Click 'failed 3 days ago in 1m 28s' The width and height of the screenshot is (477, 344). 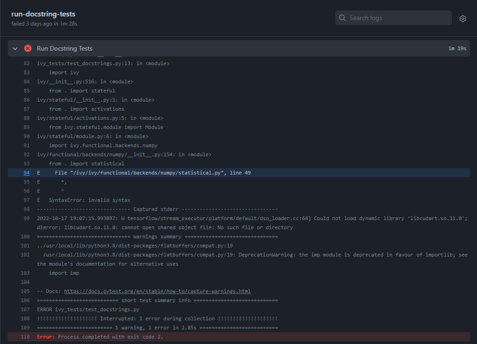click(44, 24)
